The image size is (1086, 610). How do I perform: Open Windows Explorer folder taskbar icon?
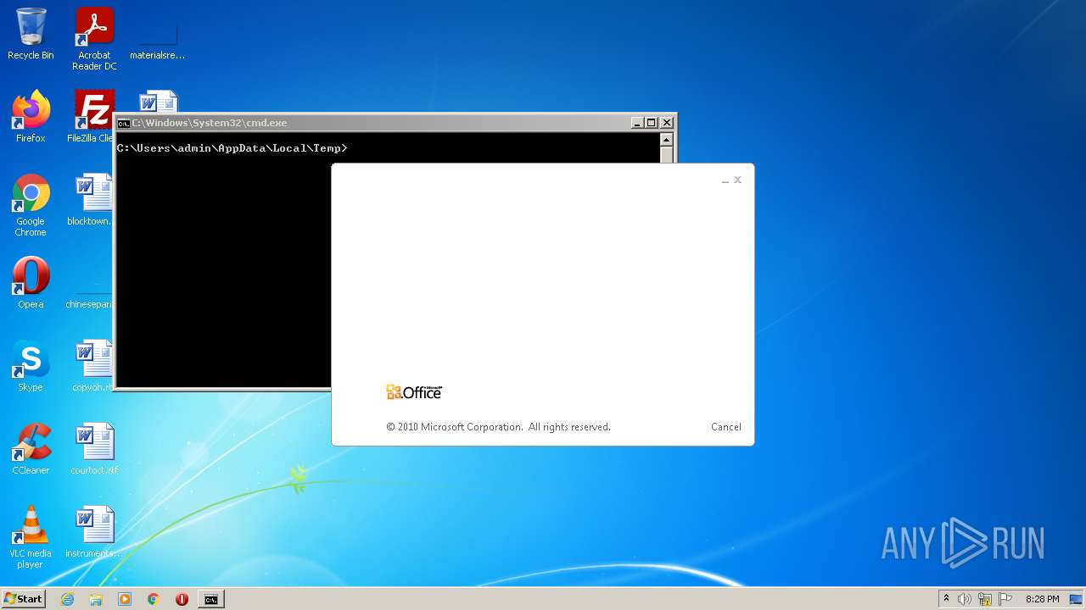point(96,599)
